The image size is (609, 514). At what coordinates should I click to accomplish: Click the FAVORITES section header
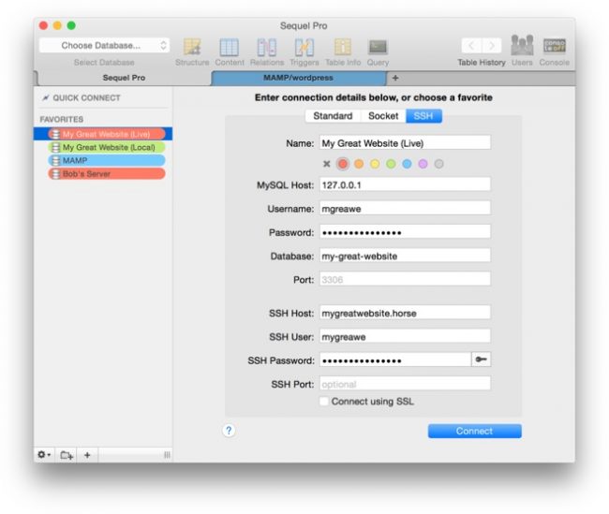[x=62, y=119]
